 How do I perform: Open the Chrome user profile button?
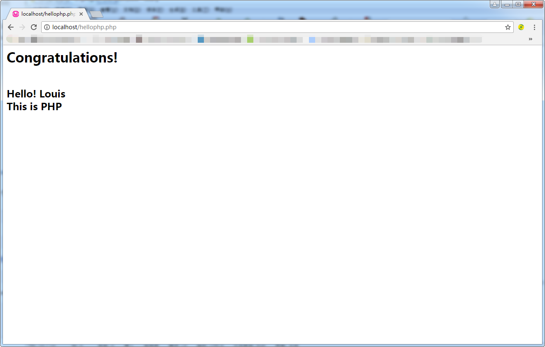[x=495, y=4]
